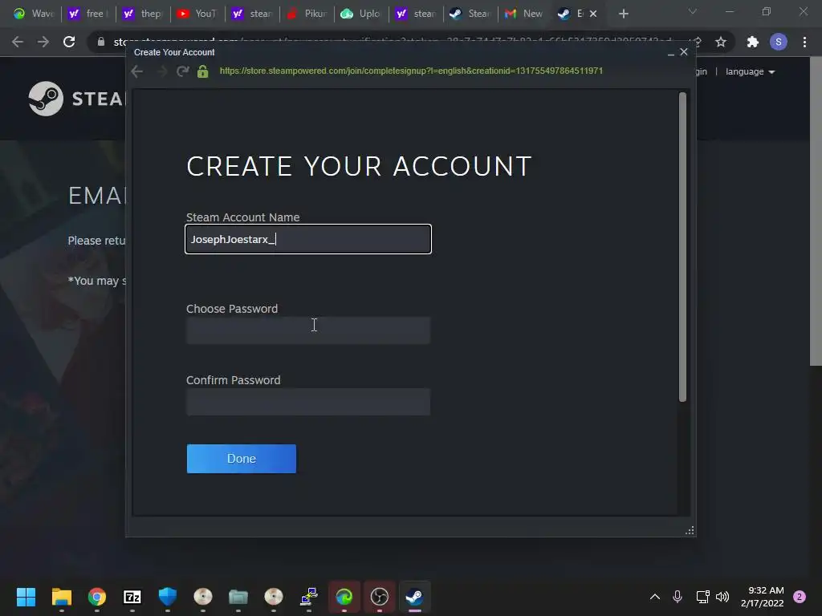Switch to the Pikun tab
This screenshot has width=822, height=616.
(x=307, y=14)
